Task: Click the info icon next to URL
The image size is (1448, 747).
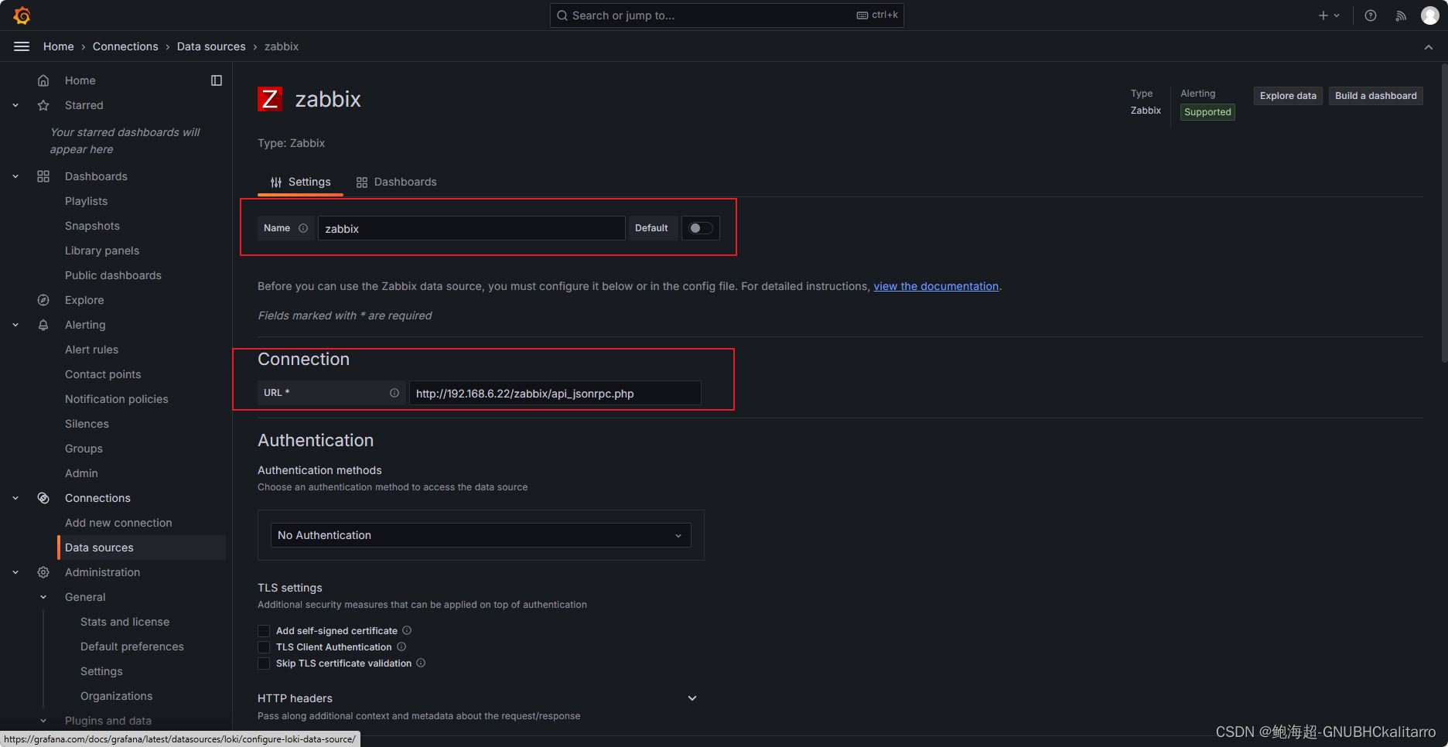Action: (x=394, y=393)
